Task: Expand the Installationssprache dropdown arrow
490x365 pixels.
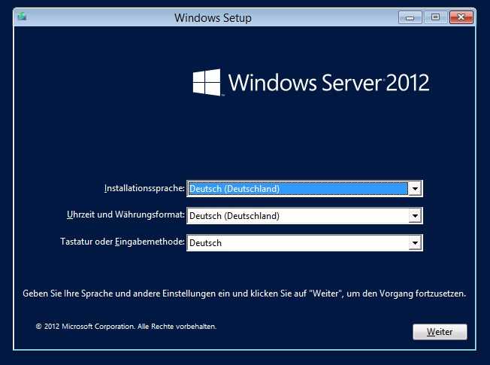Action: [x=414, y=189]
